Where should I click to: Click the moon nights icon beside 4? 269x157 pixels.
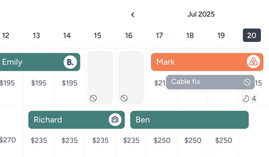(x=246, y=99)
